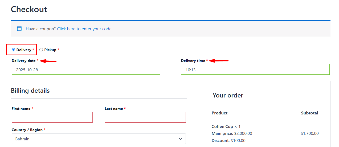339x147 pixels.
Task: Click the 'Delivery date' field label
Action: [x=24, y=61]
